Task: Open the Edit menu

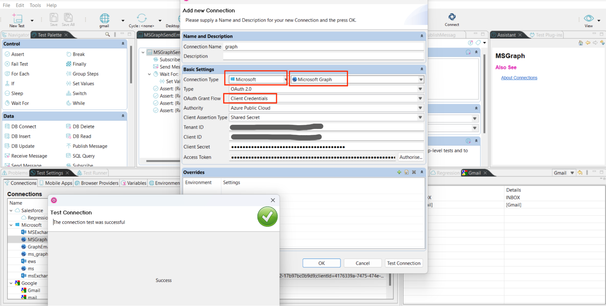Action: (x=20, y=5)
